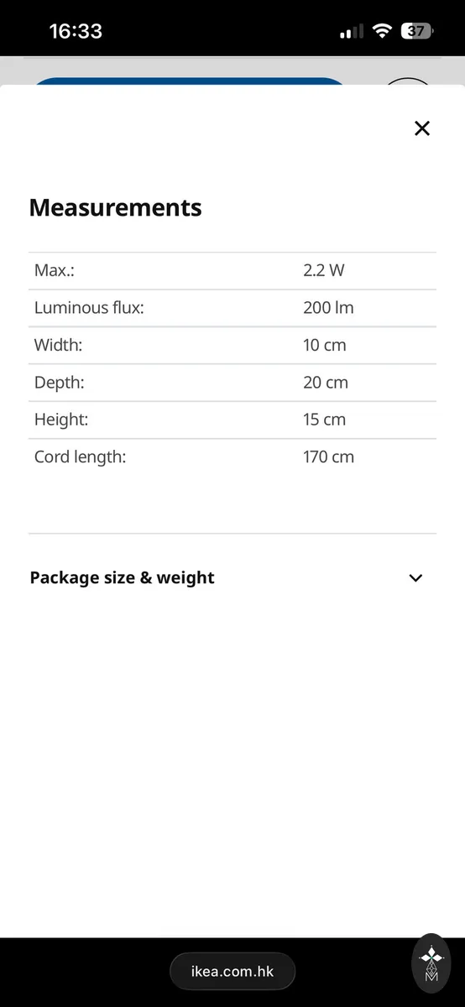
Task: Tap the Luminous flux row label
Action: pos(89,308)
